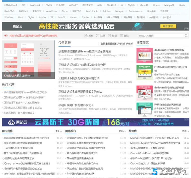Open Oracle中instr和substr存储过程详解 article

[149, 153]
